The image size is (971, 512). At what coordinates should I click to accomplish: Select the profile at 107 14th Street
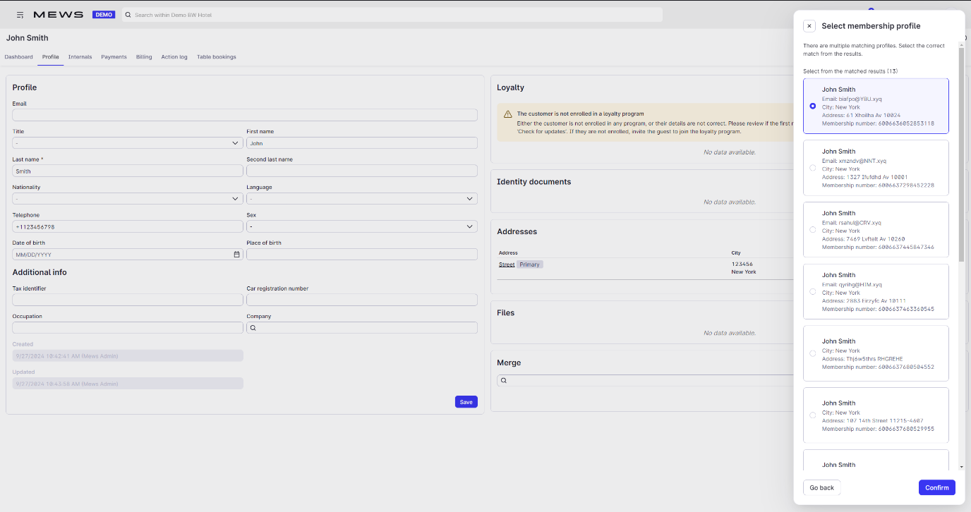pyautogui.click(x=812, y=415)
